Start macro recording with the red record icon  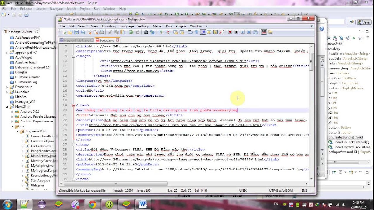pyautogui.click(x=230, y=32)
